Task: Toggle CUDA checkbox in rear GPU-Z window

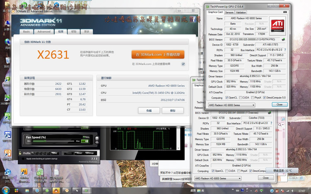Action: [x=226, y=171]
